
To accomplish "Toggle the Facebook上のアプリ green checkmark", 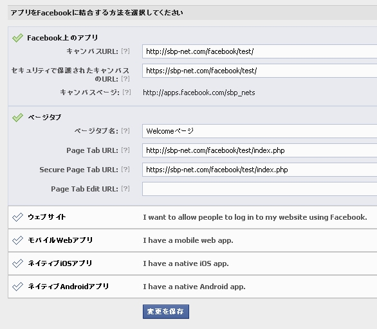I will click(x=17, y=38).
